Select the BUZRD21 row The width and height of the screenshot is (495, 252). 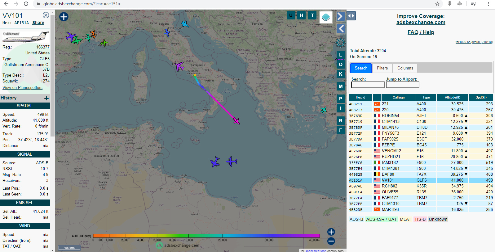(421, 157)
